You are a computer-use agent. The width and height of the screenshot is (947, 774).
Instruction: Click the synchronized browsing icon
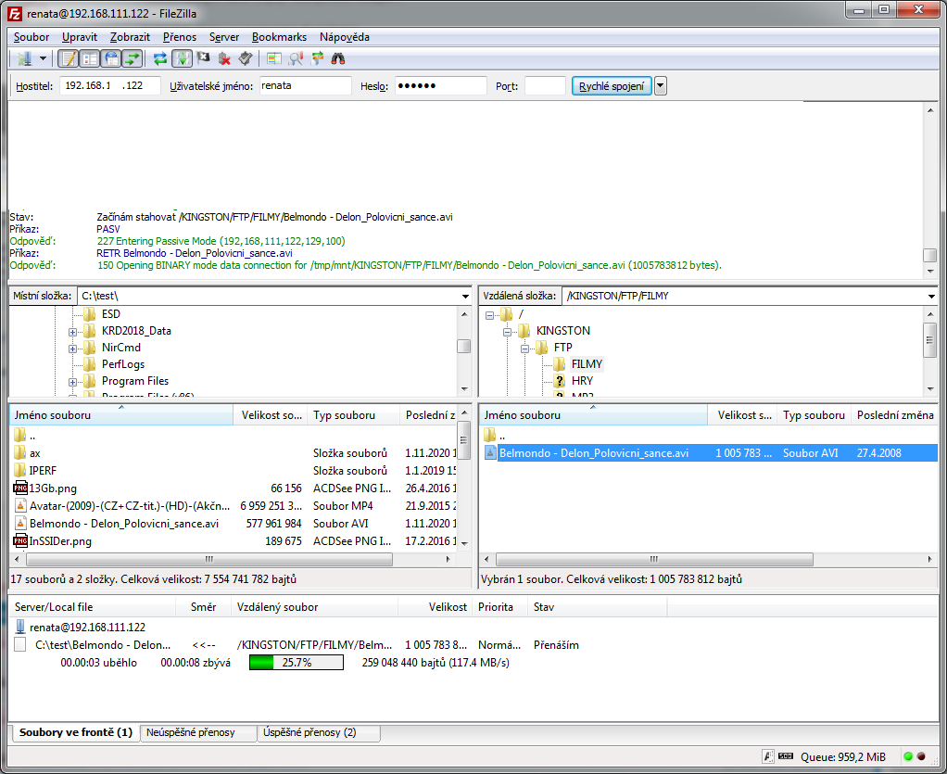click(x=317, y=58)
